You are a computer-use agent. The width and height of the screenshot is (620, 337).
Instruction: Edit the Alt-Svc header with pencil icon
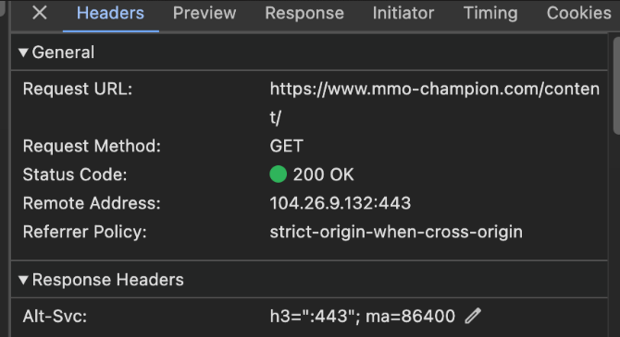click(473, 316)
